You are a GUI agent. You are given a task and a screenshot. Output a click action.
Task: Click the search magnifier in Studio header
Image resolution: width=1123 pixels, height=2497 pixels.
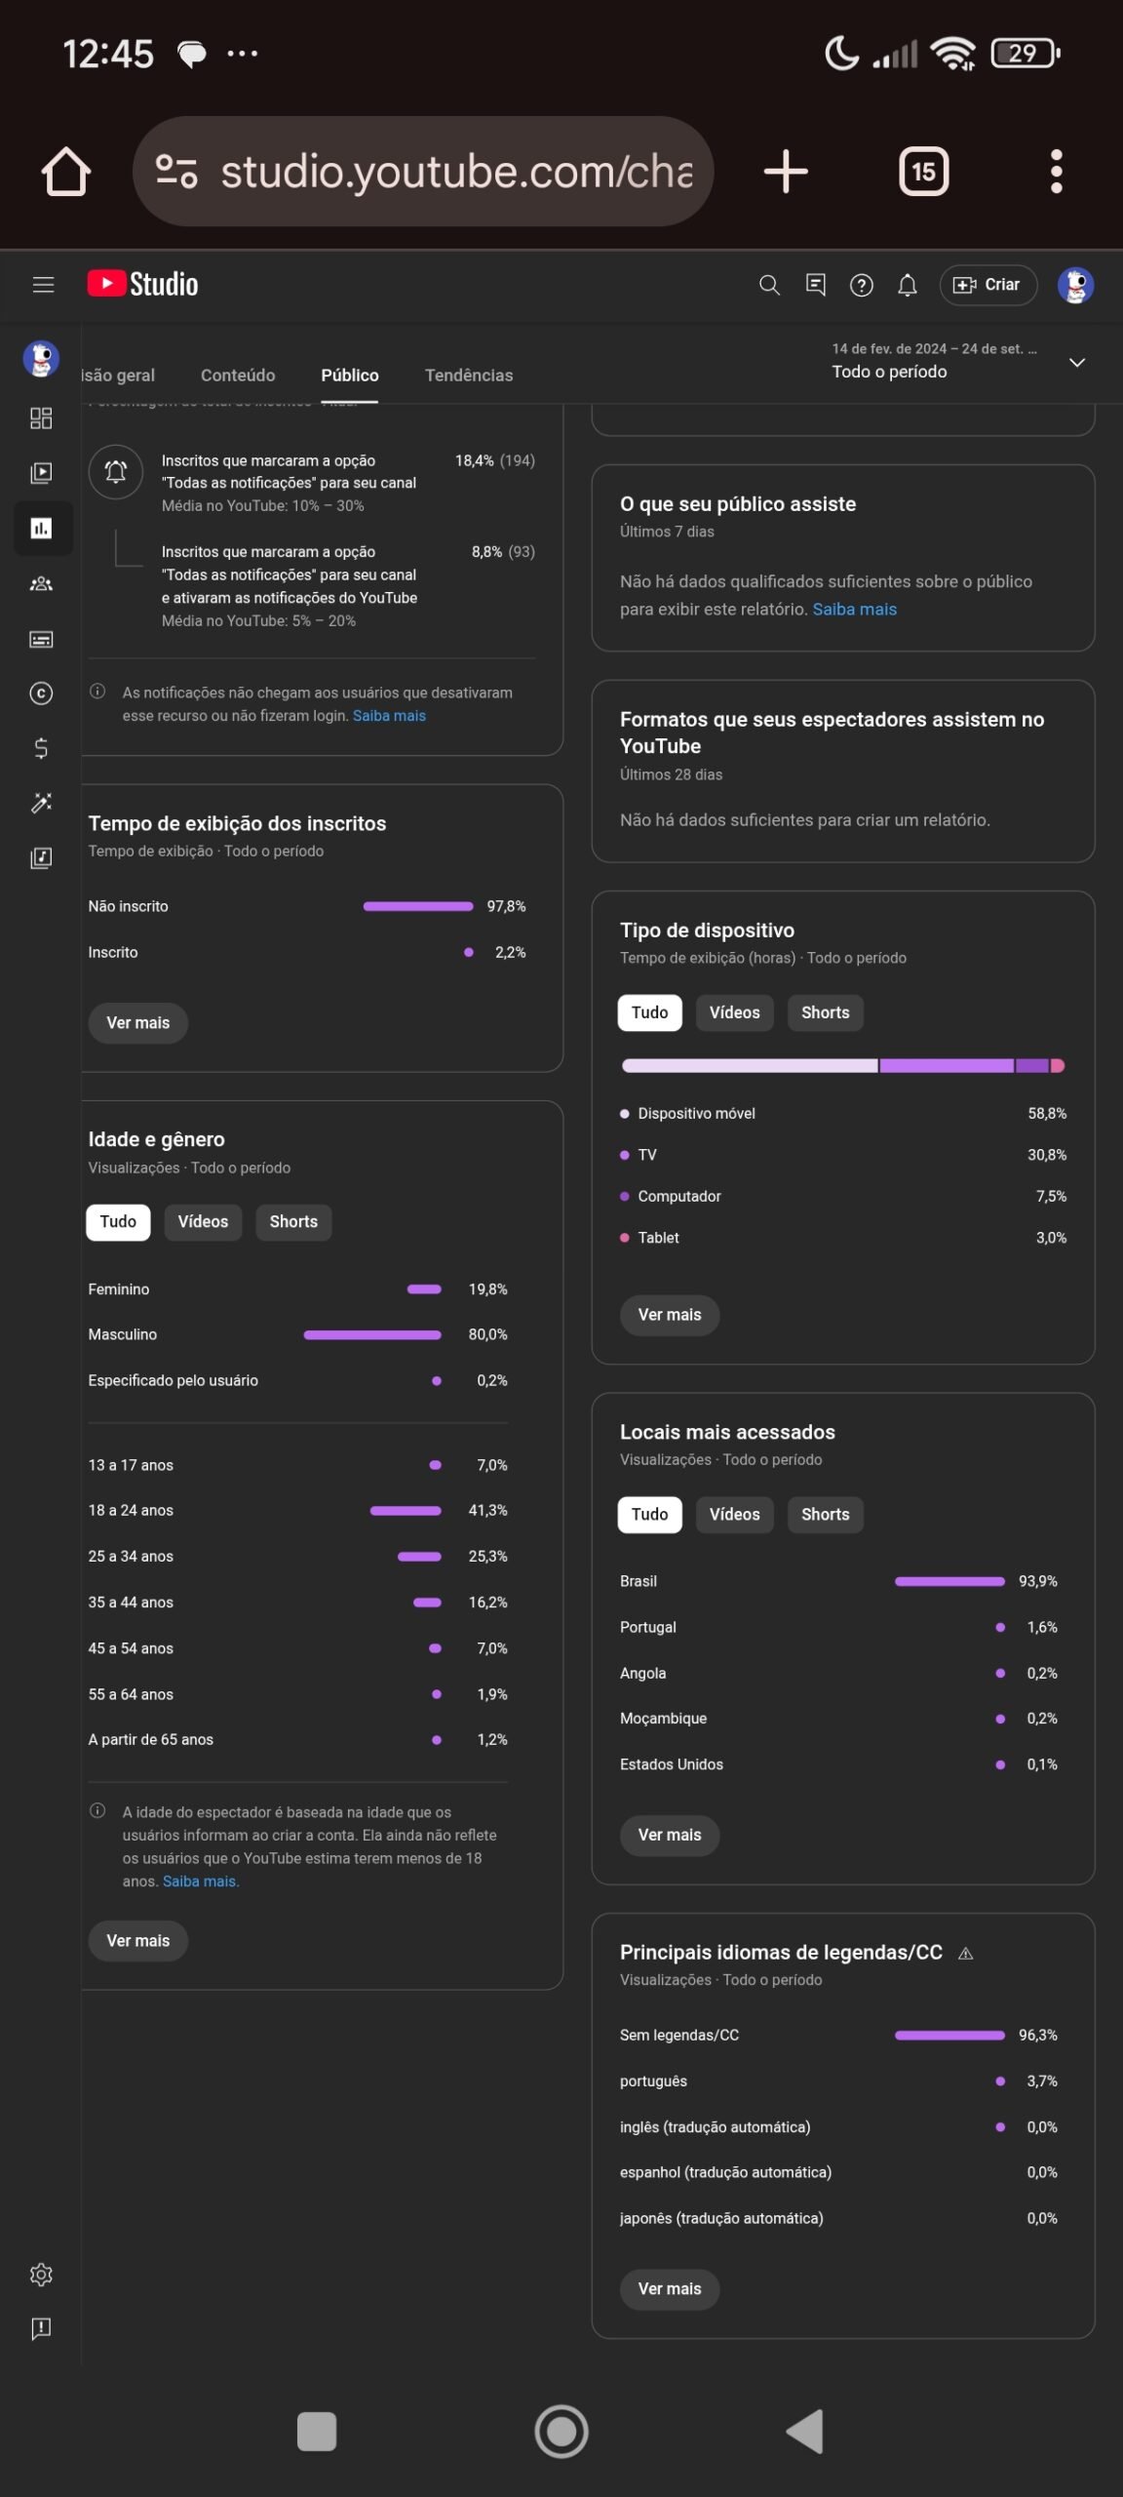coord(769,285)
